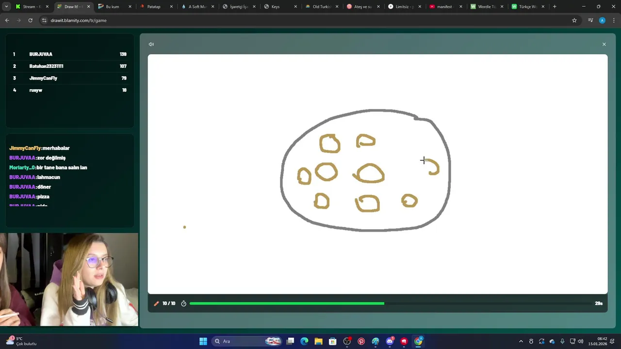Open Discord from taskbar
621x349 pixels.
[x=390, y=341]
